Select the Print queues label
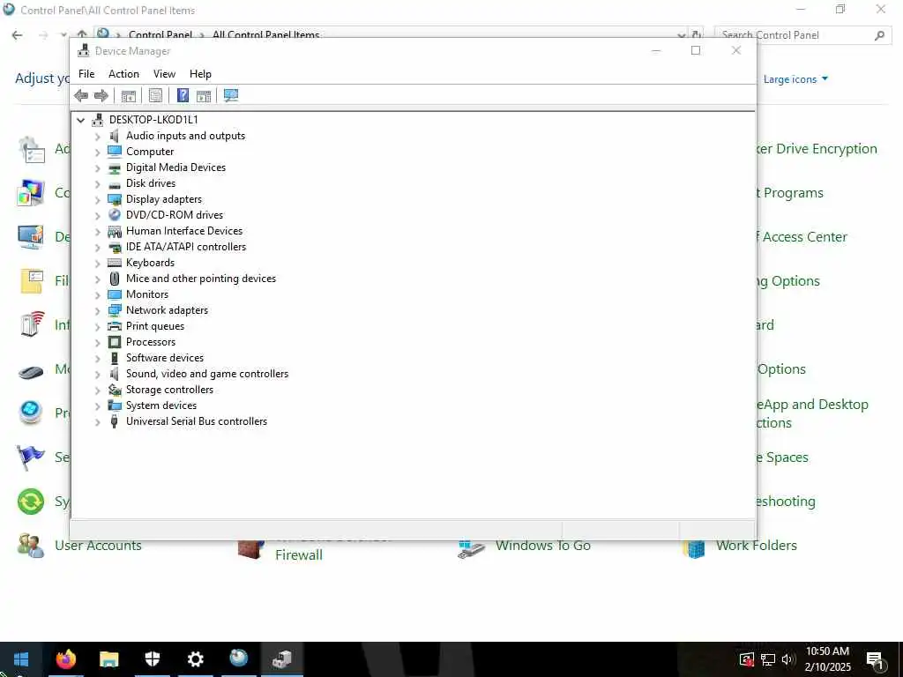903x677 pixels. (155, 326)
